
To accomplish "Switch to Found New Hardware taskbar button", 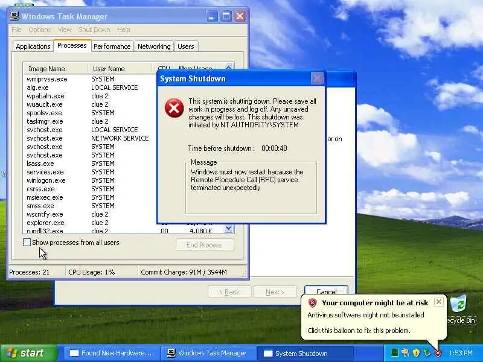I will tap(111, 354).
